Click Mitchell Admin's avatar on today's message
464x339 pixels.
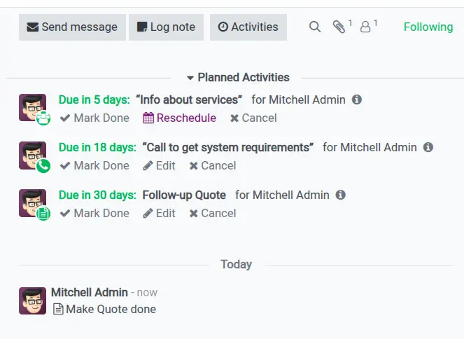pos(33,300)
